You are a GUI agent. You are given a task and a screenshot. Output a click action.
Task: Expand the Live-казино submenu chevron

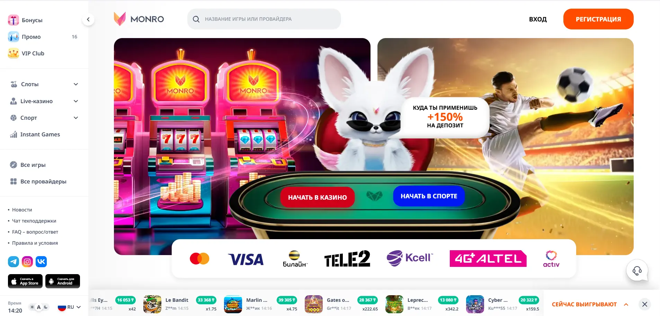tap(76, 101)
